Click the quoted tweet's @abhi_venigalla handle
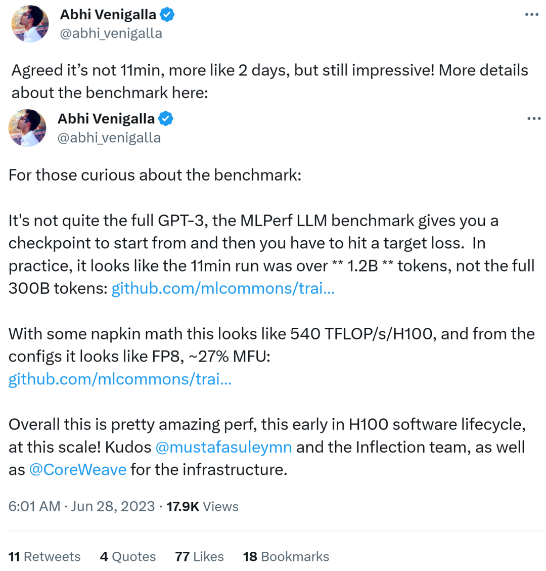This screenshot has height=571, width=546. click(x=109, y=138)
